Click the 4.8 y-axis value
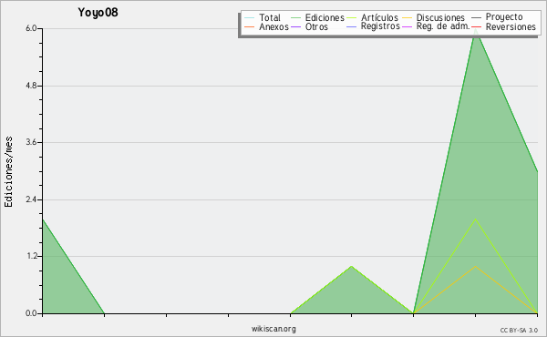 pos(31,86)
